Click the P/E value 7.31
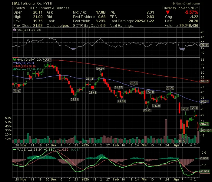This screenshot has width=212, height=182. [150, 12]
